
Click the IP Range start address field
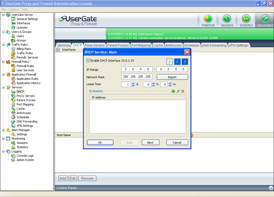[x=137, y=69]
